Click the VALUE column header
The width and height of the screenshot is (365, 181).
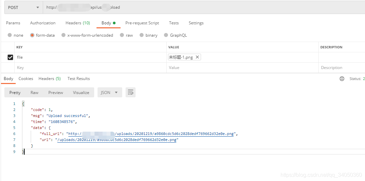(x=174, y=47)
